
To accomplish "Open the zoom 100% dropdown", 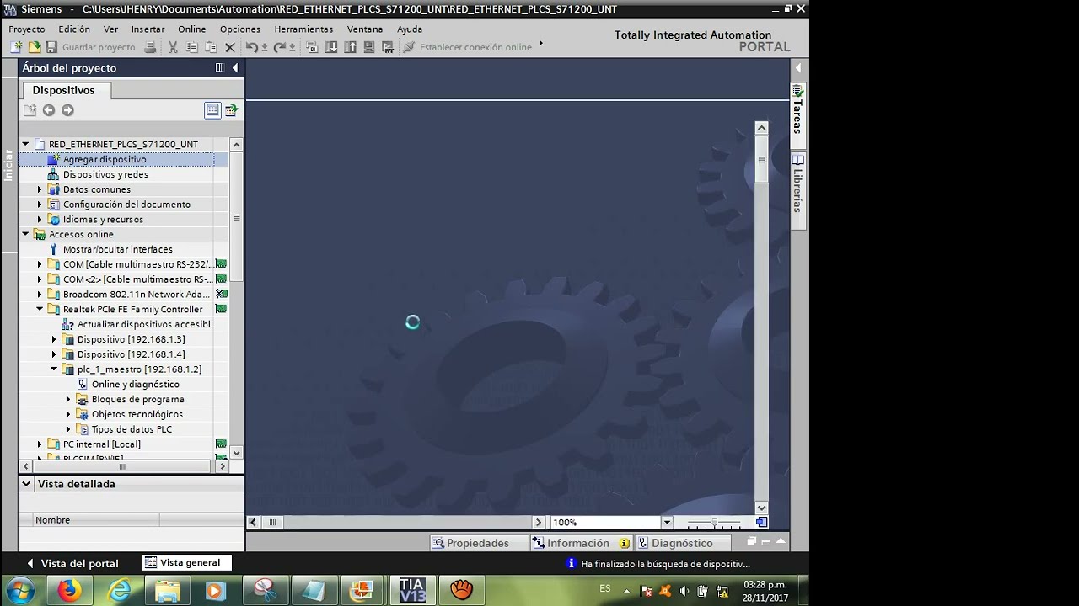I will [667, 523].
